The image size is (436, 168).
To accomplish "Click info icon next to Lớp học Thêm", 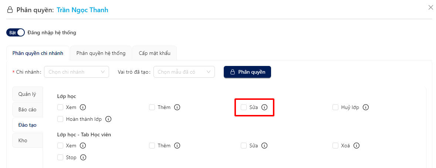I will (177, 107).
